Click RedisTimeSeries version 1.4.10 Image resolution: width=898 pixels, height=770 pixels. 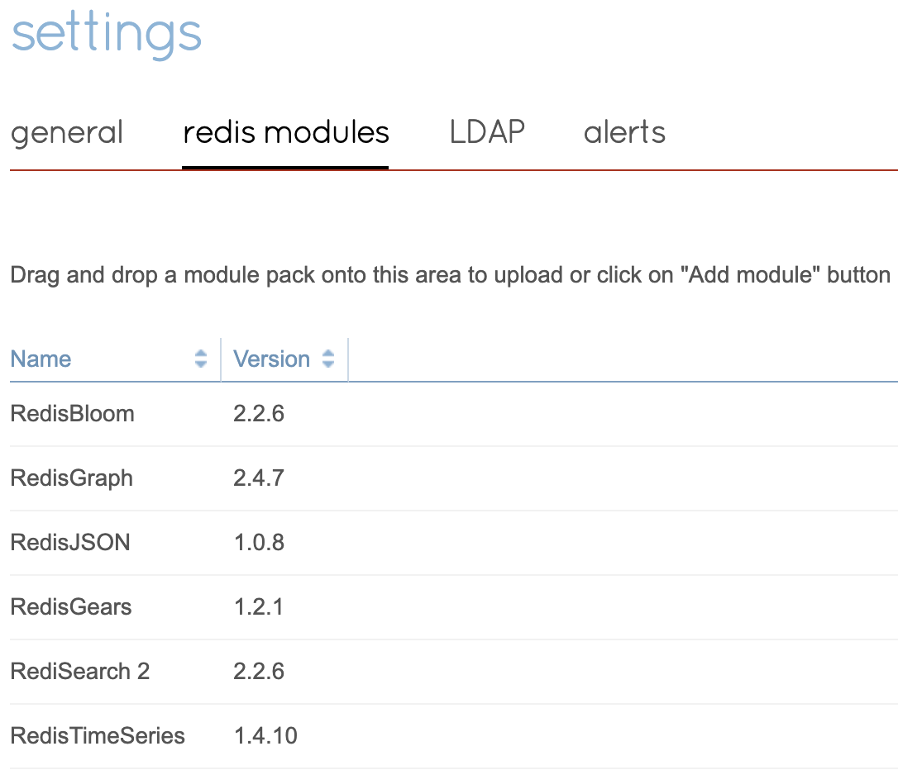coord(265,736)
